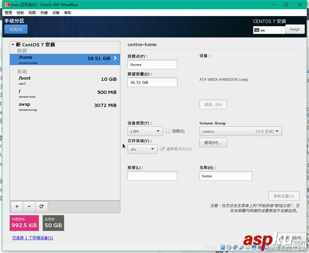The width and height of the screenshot is (309, 253).
Task: Click the 3072 MiB size of swap
Action: (105, 105)
